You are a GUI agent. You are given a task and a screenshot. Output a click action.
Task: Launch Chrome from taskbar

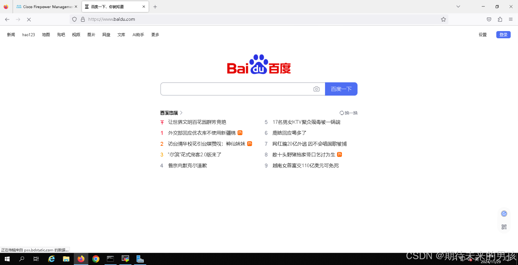[96, 259]
